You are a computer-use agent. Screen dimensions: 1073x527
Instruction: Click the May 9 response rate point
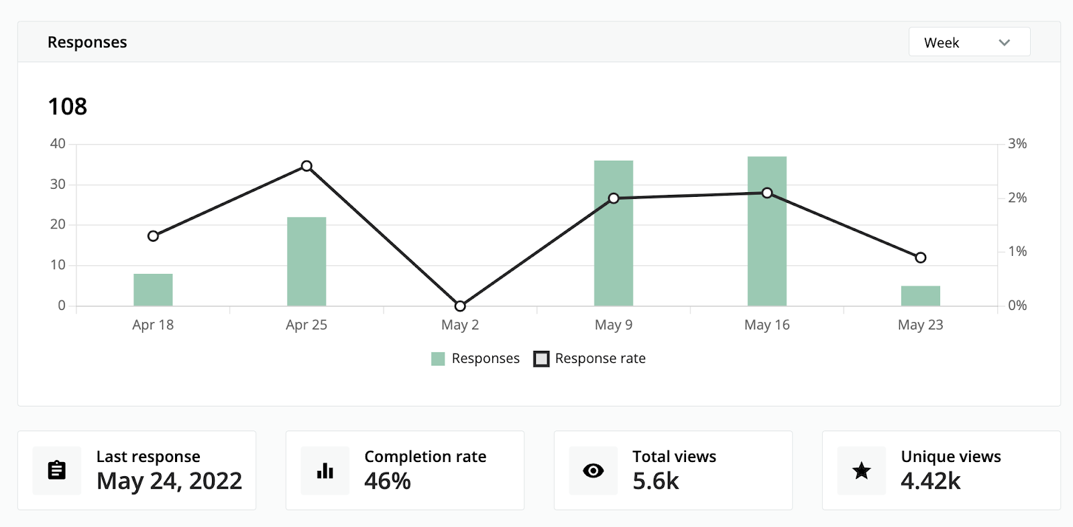click(614, 198)
